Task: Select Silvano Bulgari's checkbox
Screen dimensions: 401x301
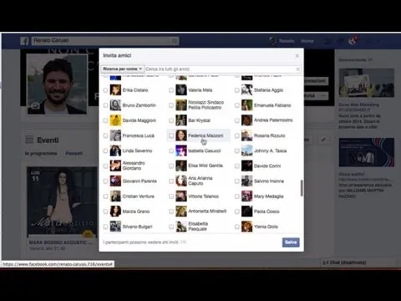Action: [x=105, y=227]
